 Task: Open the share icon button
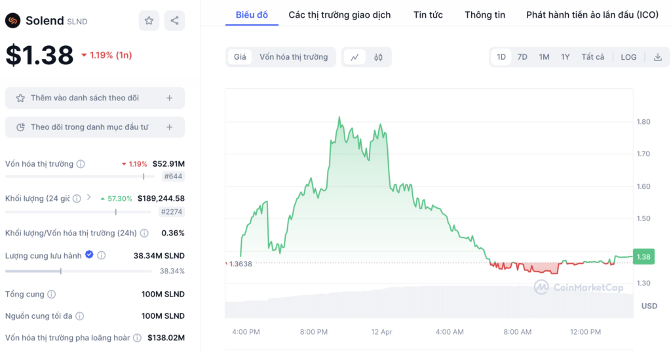174,20
